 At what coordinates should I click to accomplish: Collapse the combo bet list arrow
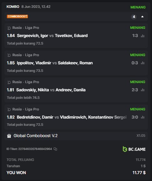click(x=142, y=17)
